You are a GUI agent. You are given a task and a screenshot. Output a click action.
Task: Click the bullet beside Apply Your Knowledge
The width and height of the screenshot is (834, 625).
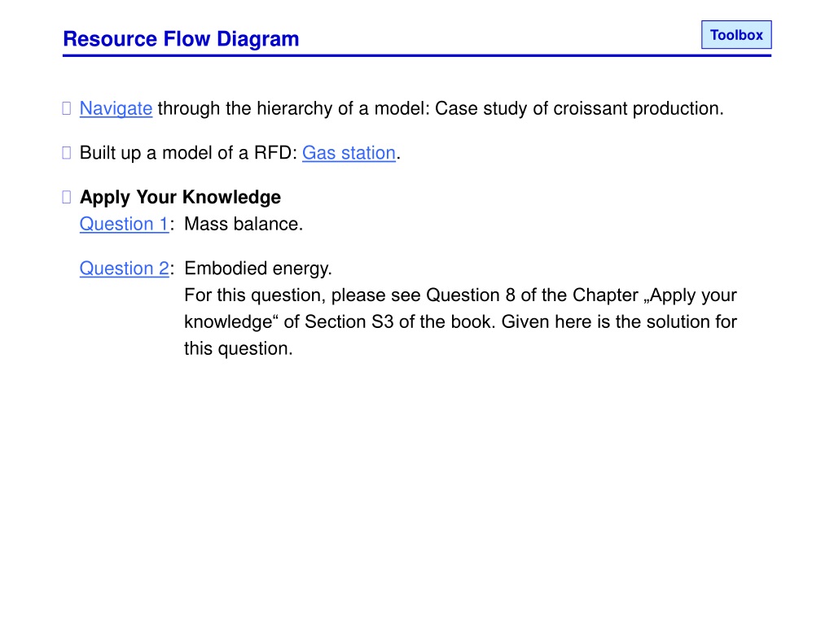pos(67,197)
